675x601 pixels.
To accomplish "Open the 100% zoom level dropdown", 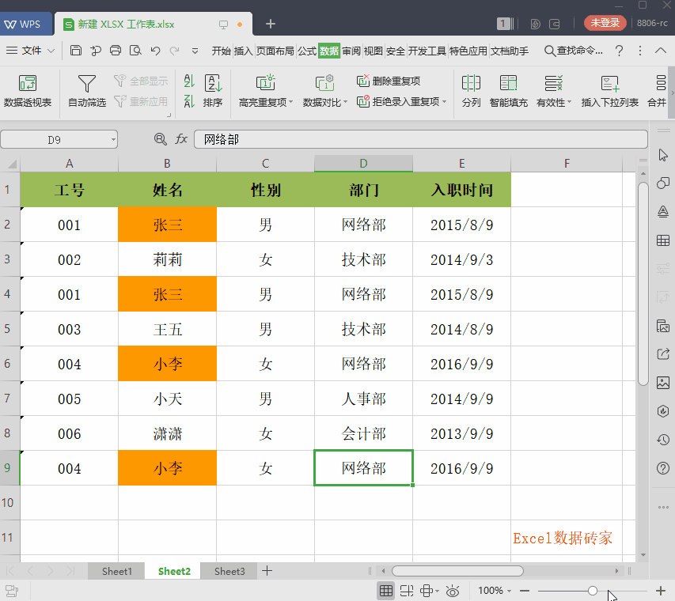I will [510, 591].
